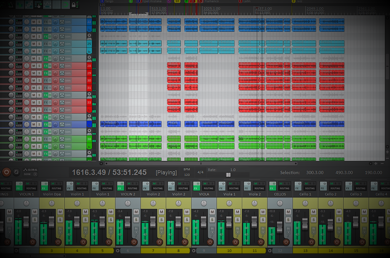This screenshot has height=258, width=390.
Task: Toggle the repeat loop button in transport
Action: coord(16,172)
